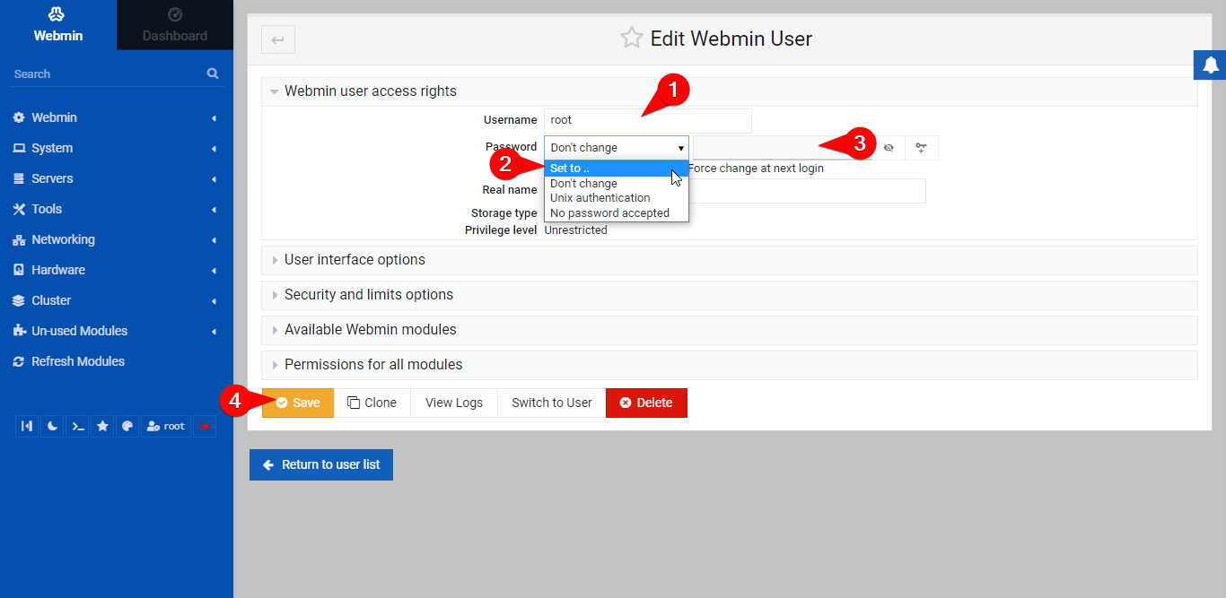Click the generate password key icon
This screenshot has height=598, width=1226.
(x=921, y=148)
